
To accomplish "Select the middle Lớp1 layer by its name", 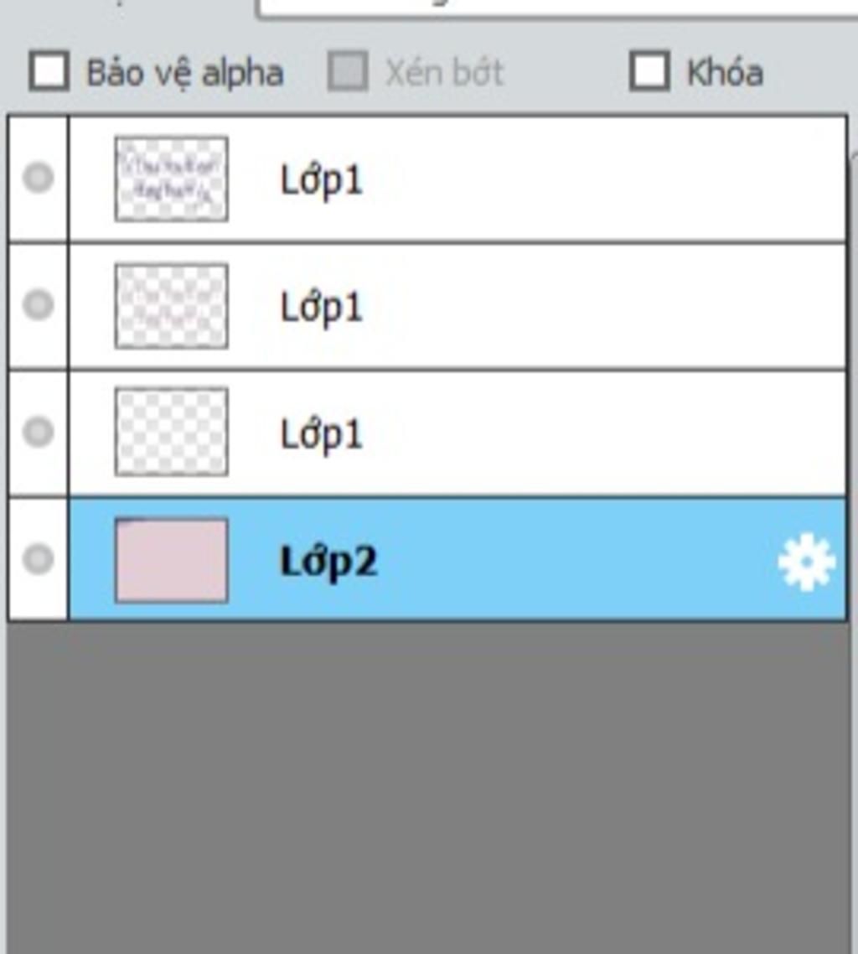I will point(321,308).
